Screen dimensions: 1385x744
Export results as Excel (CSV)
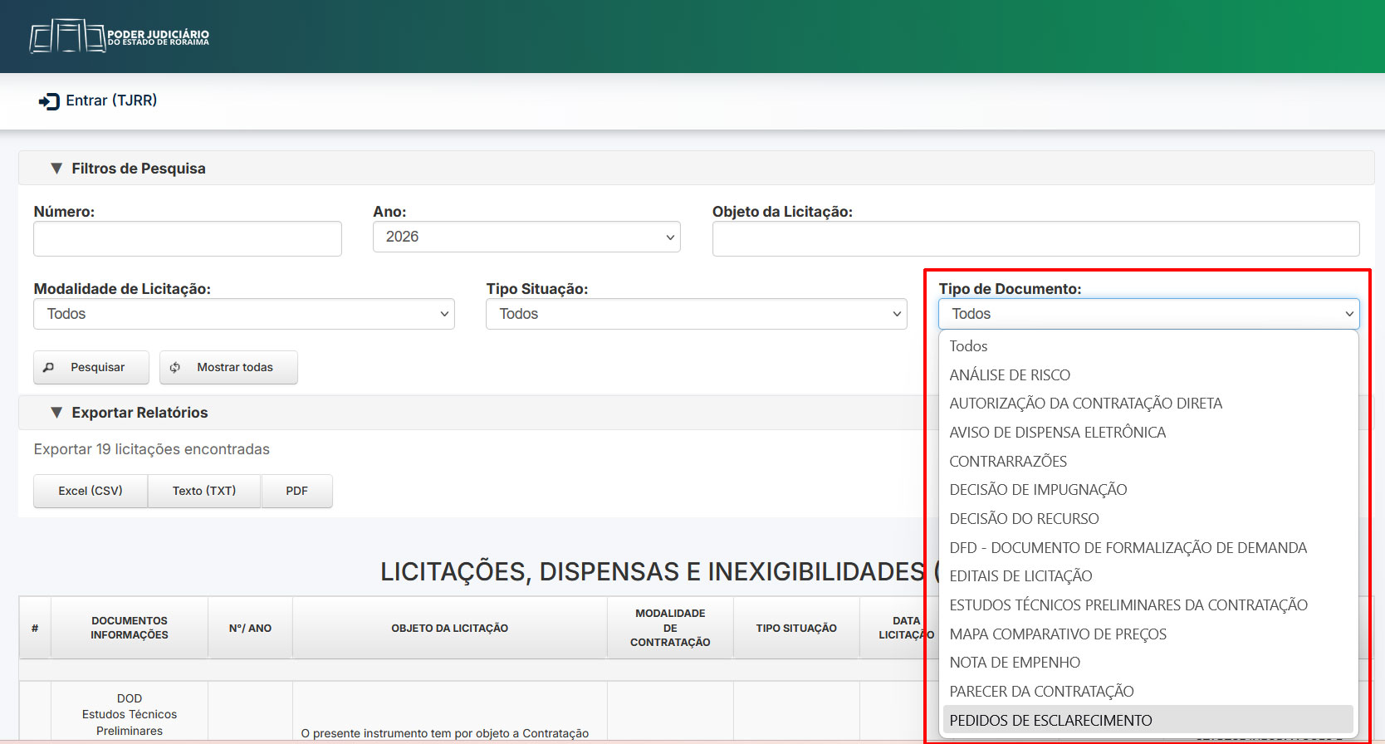point(91,491)
